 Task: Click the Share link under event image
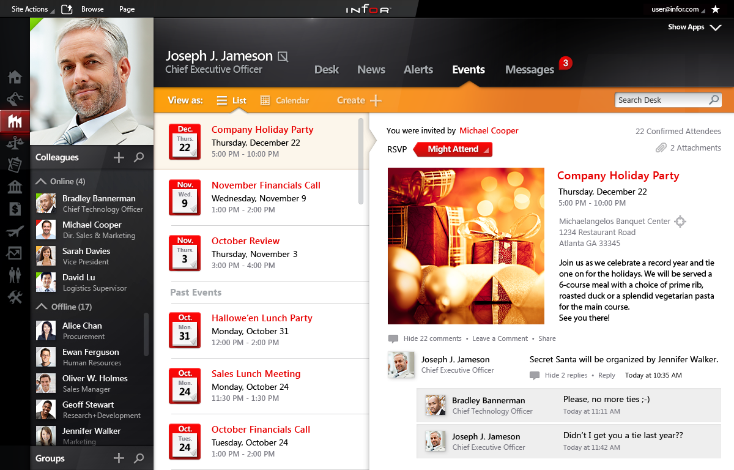click(547, 338)
